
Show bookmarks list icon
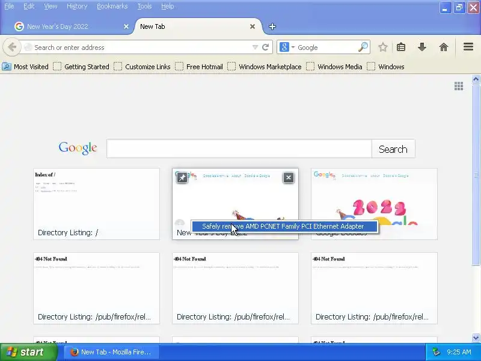coord(401,48)
